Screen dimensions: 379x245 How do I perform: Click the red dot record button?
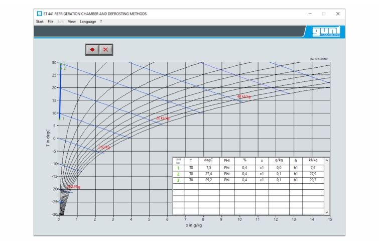(x=92, y=50)
